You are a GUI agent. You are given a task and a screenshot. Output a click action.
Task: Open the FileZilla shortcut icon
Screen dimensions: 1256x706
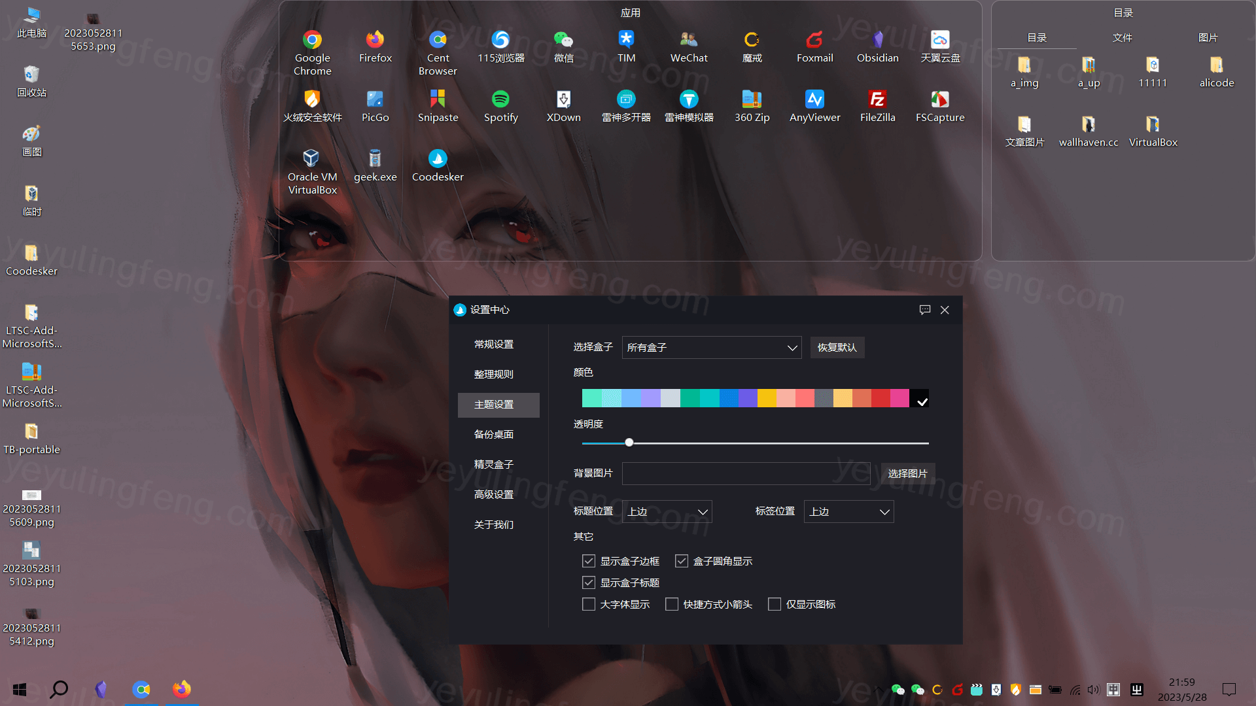(x=877, y=100)
